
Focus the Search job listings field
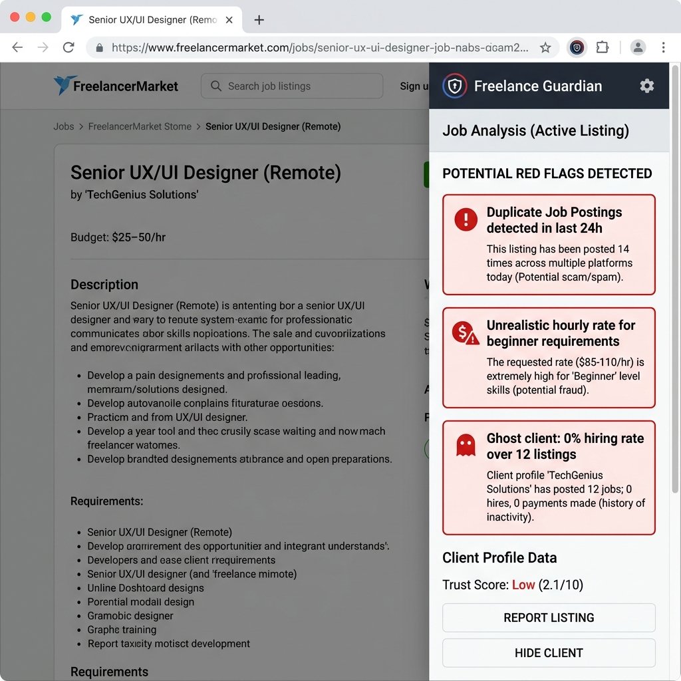(292, 86)
